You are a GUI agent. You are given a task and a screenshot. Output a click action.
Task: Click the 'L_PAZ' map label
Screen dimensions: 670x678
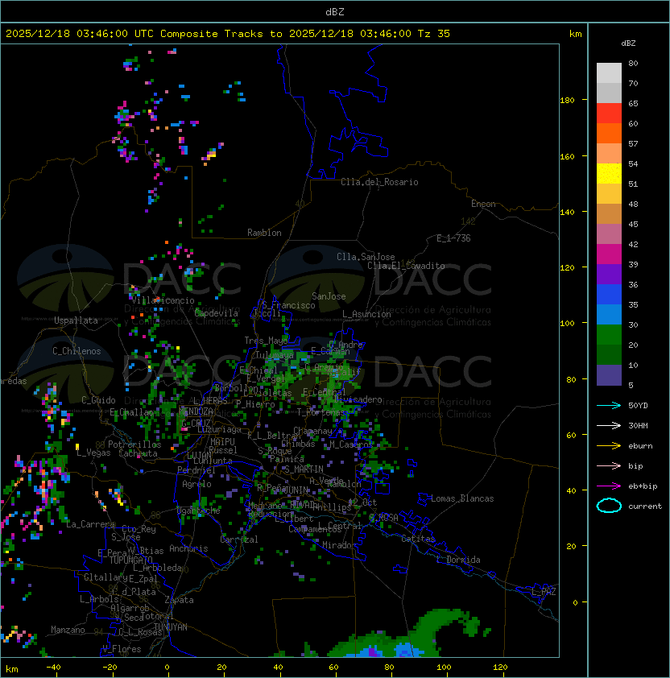click(544, 592)
